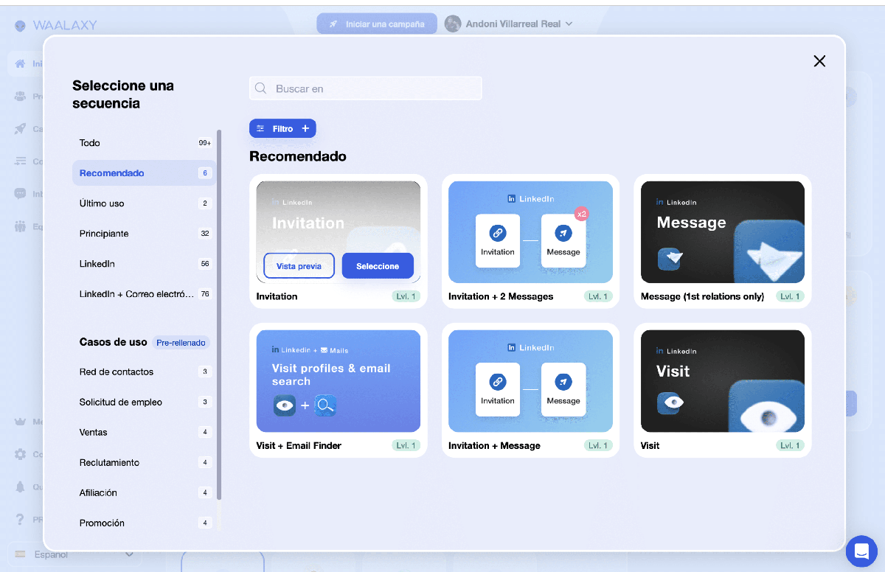Click the eye icon on Visit card
This screenshot has width=885, height=572.
click(x=670, y=402)
